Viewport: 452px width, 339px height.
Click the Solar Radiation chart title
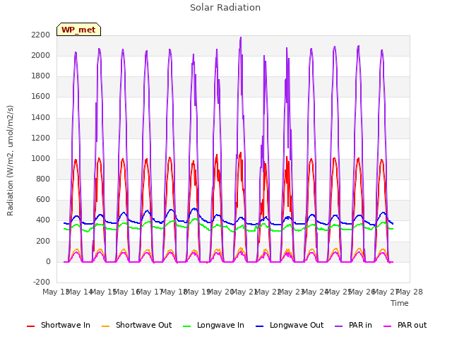point(225,8)
